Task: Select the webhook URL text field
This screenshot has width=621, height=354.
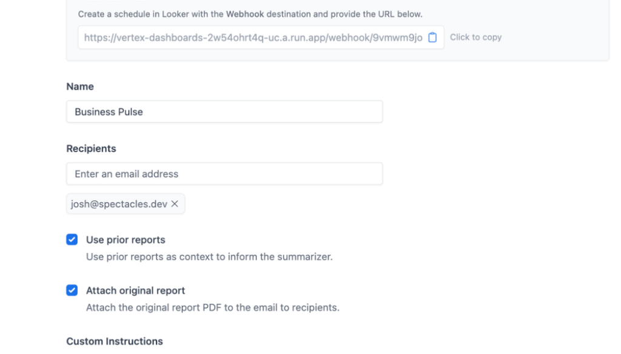Action: click(x=253, y=38)
